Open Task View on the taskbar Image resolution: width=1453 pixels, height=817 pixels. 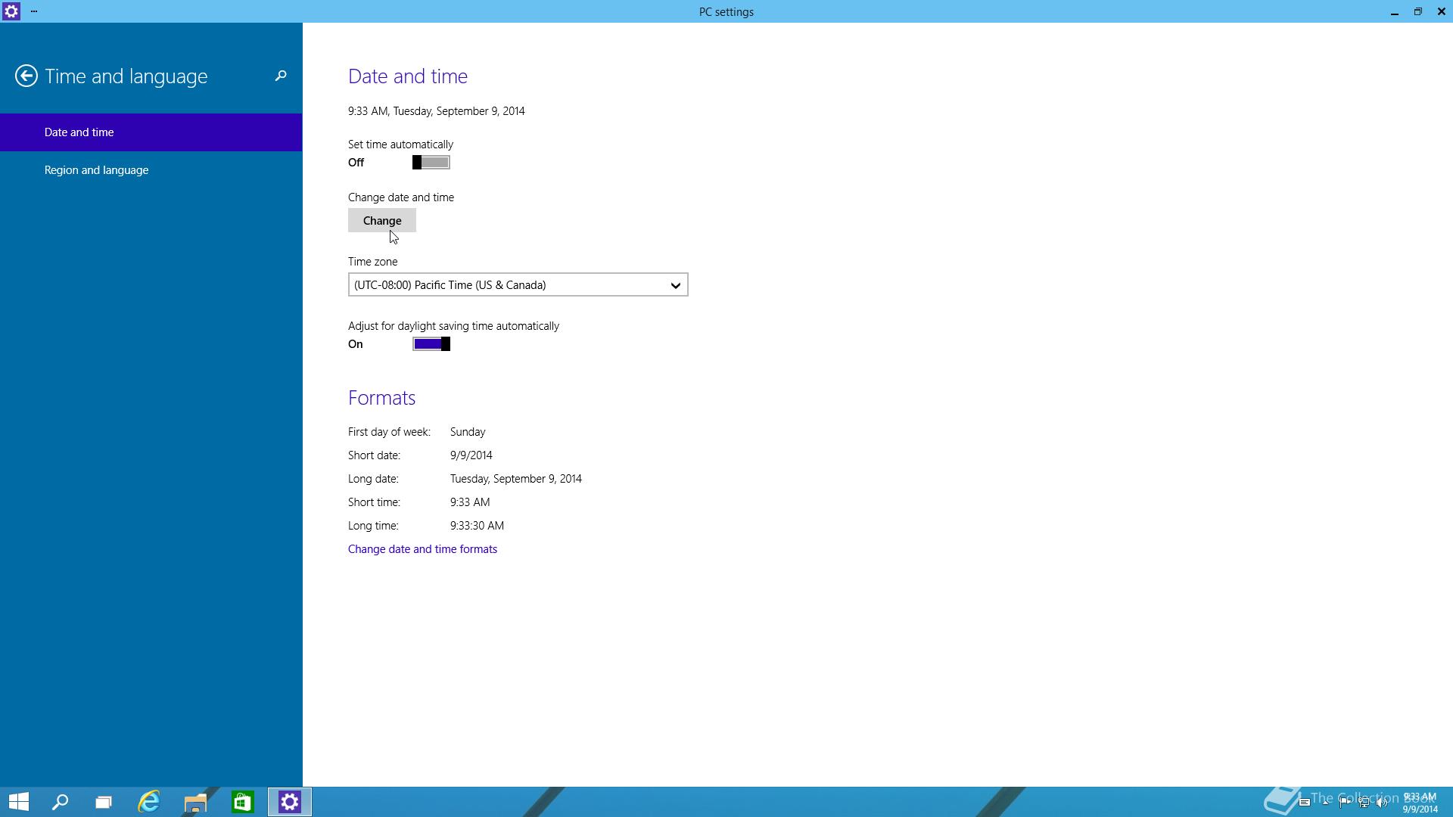104,802
